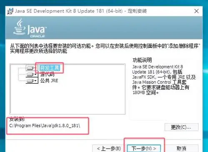Open the 公共 JRE feature drive dropdown icon

(x=32, y=81)
